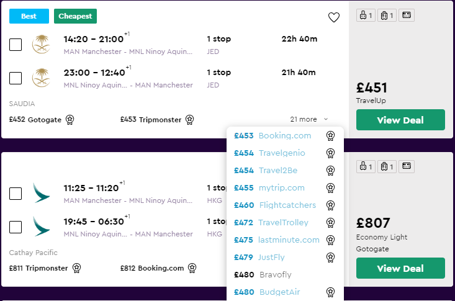Click the award badge beside Tripmonster £453
Viewport: 455px width, 301px height.
coord(189,119)
